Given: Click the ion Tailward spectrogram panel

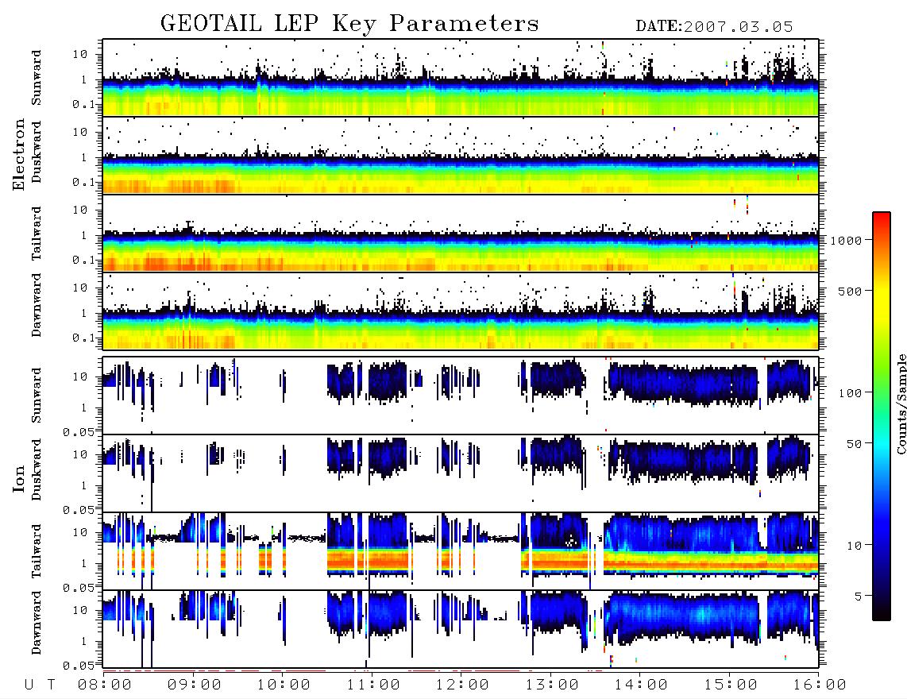Looking at the screenshot, I should tap(461, 551).
